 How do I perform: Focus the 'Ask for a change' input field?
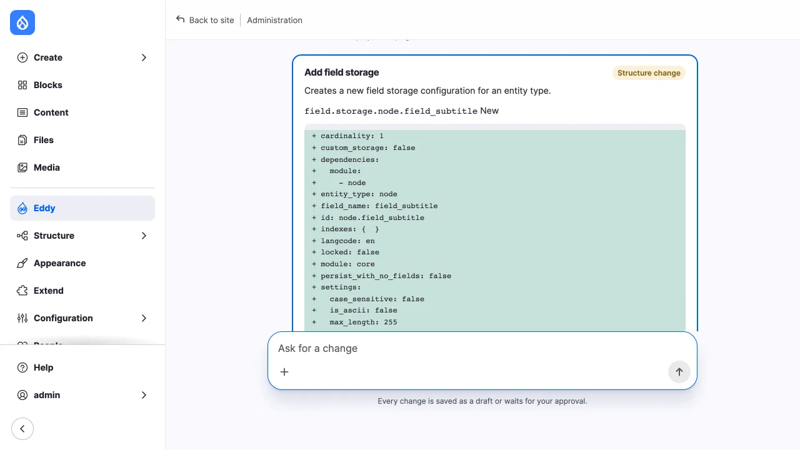(x=482, y=348)
